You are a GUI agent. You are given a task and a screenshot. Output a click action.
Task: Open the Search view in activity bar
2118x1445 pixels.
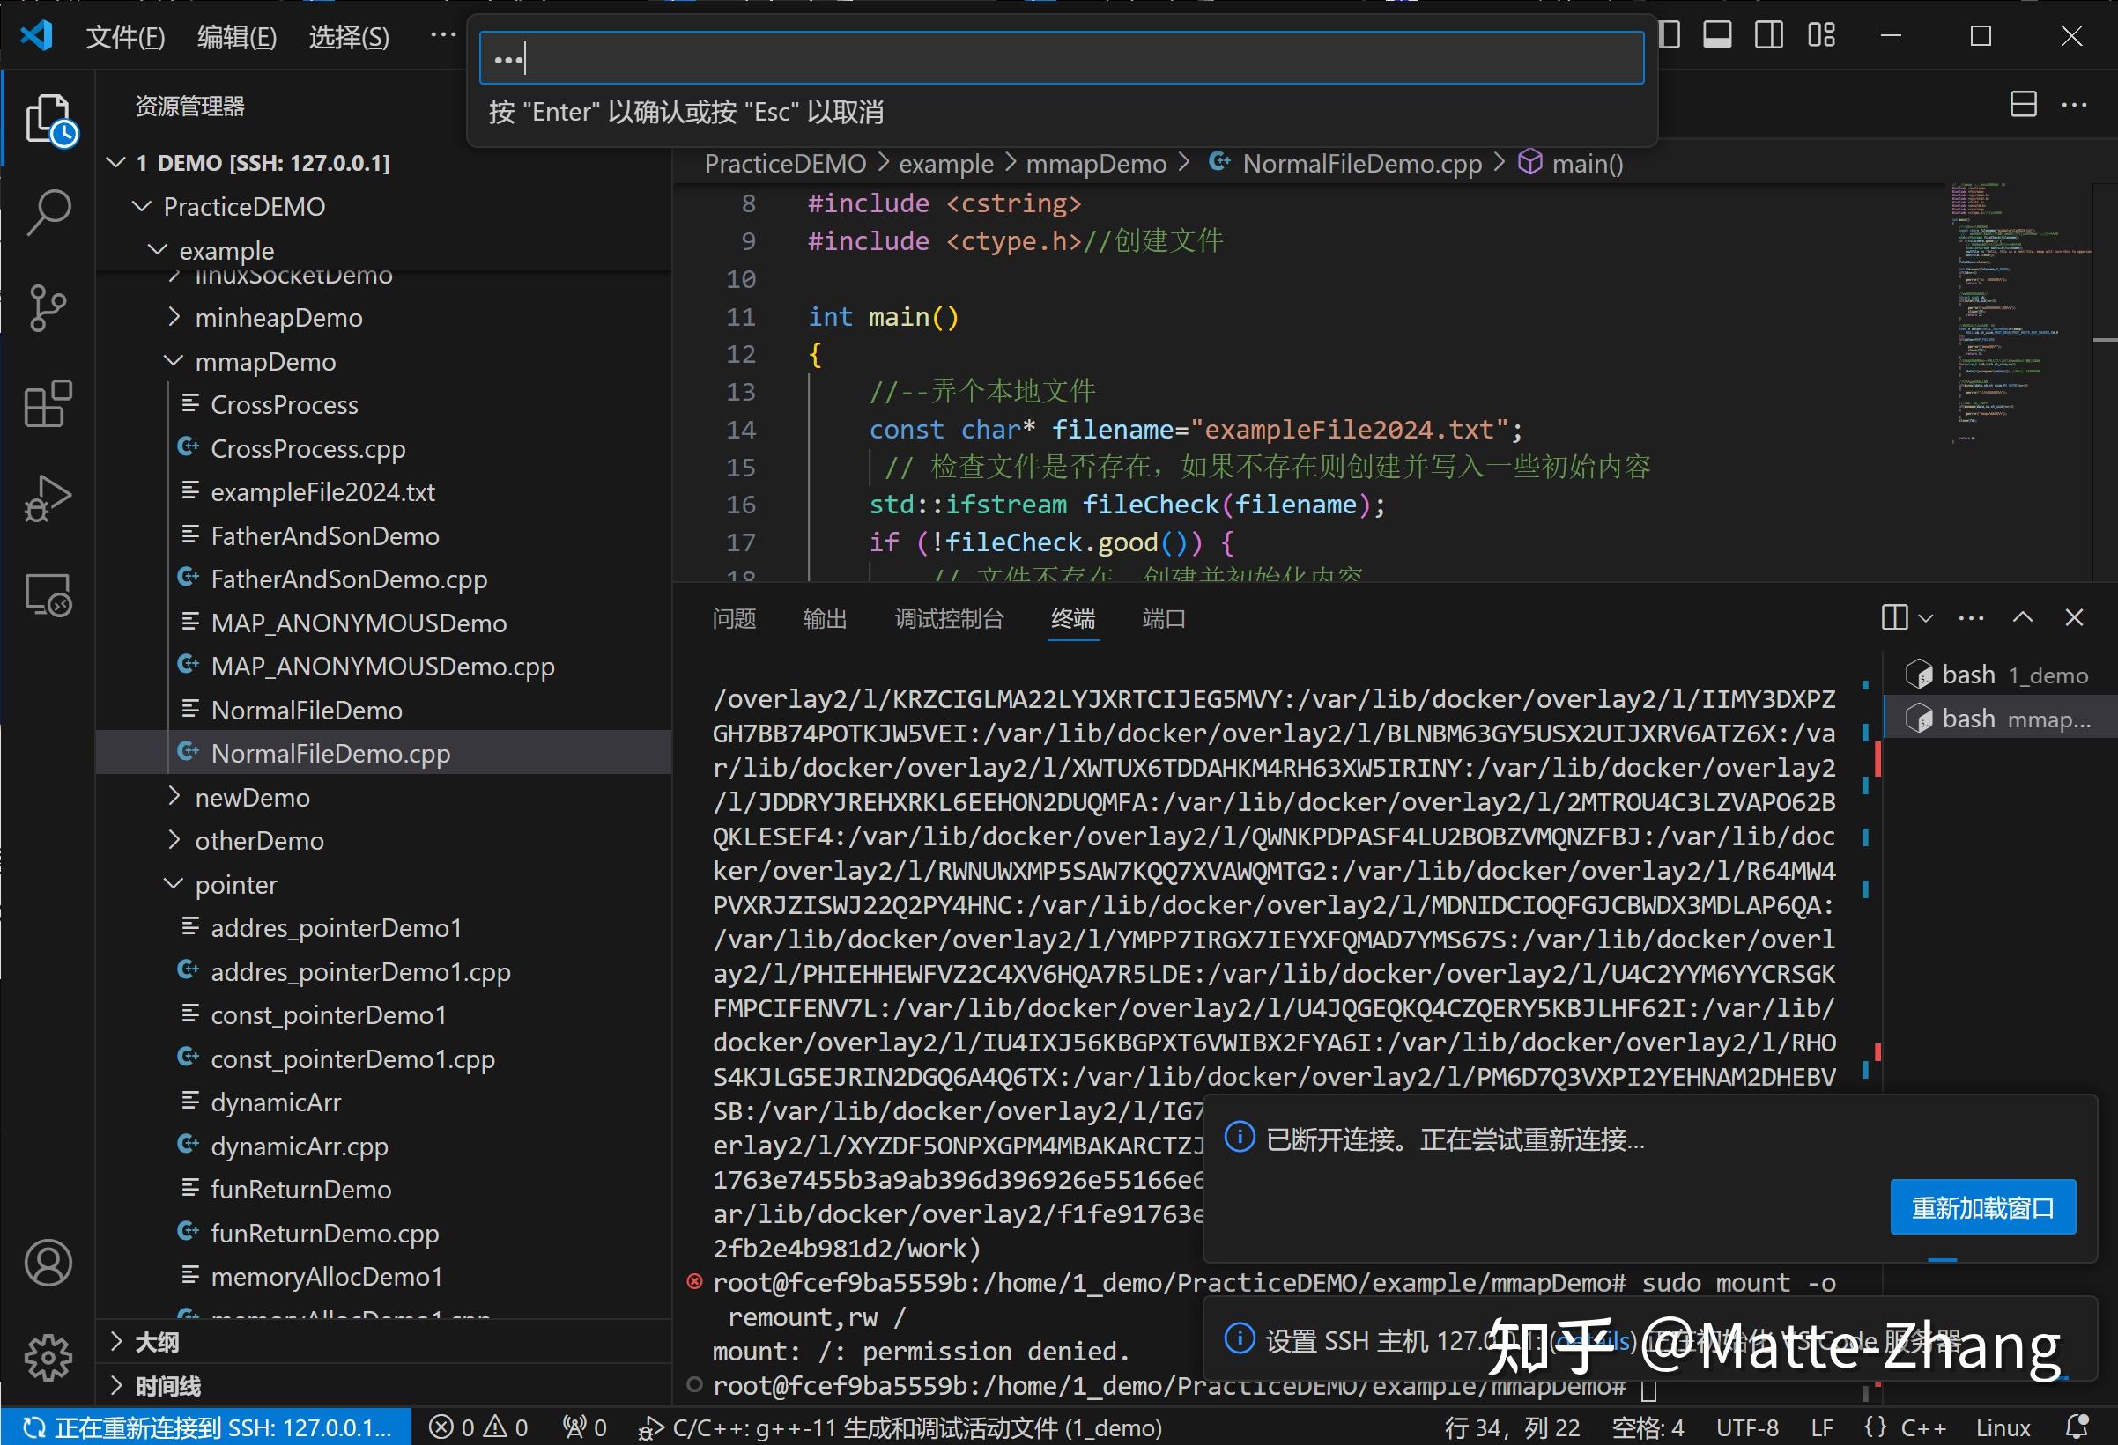(48, 212)
